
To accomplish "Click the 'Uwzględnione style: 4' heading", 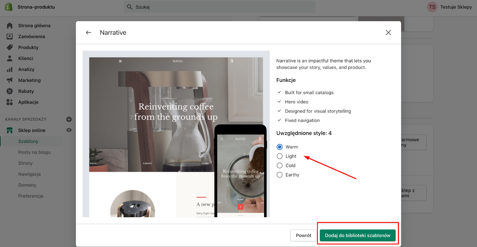I will (304, 133).
